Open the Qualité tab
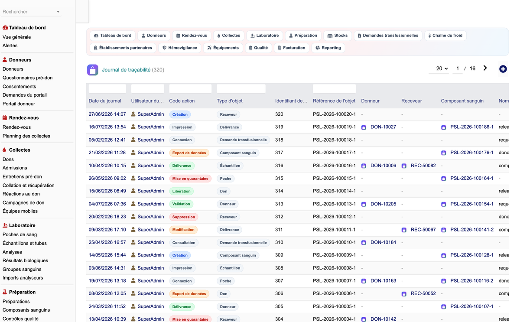 click(x=259, y=48)
